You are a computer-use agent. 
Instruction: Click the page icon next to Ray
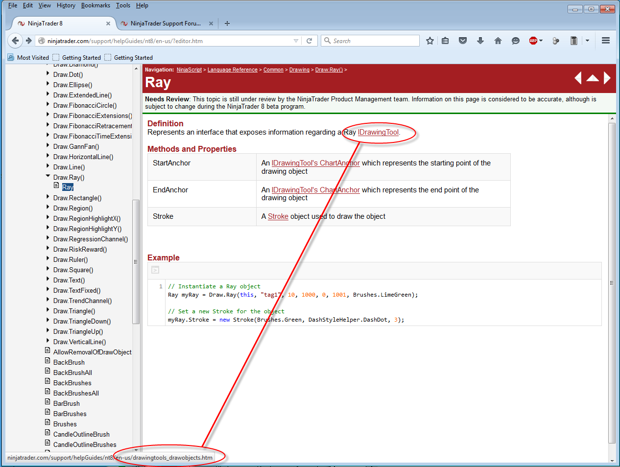(x=56, y=187)
